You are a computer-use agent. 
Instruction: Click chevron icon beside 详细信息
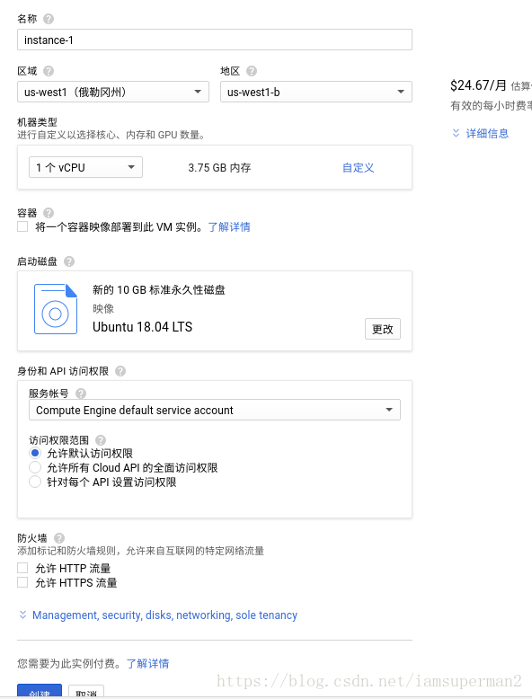(x=456, y=133)
